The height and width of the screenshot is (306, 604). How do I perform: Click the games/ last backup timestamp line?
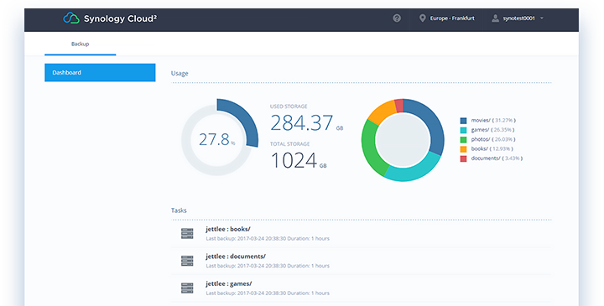268,293
